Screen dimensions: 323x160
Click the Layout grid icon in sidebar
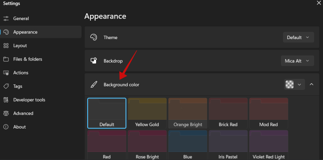coord(6,46)
